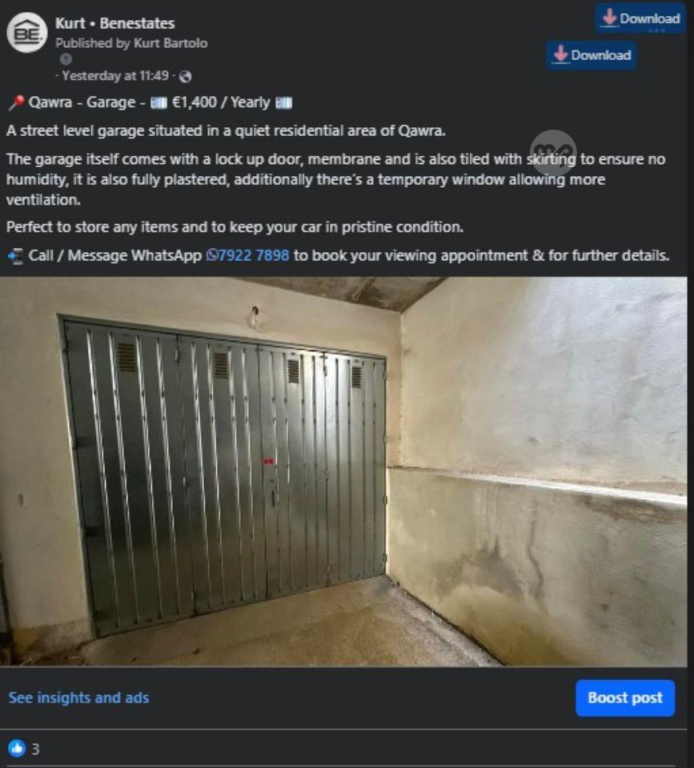Click the phone emoji before 'Call / Message'
694x768 pixels.
16,256
